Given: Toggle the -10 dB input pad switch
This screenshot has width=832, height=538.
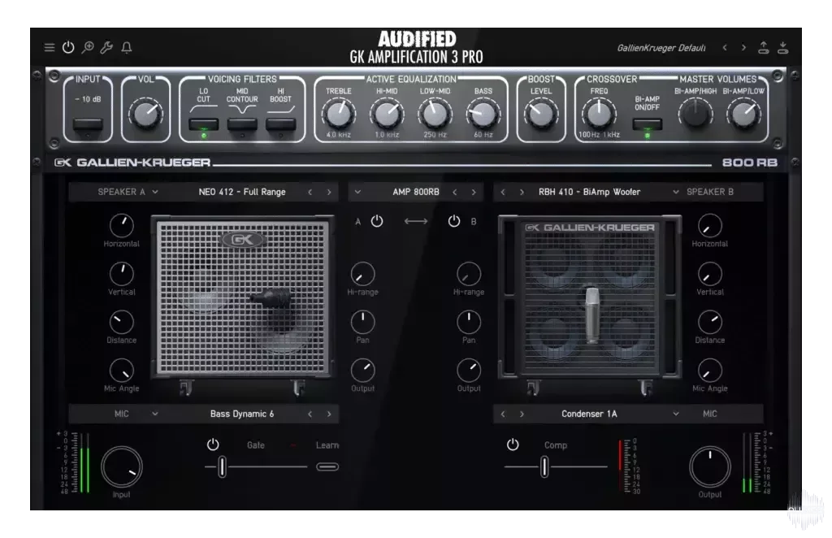Looking at the screenshot, I should tap(88, 124).
